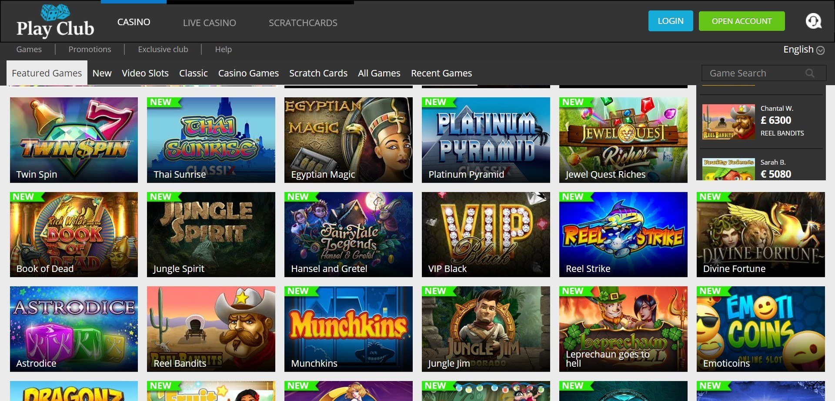Open the Emoticoins game tile
Viewport: 835px width, 401px height.
[761, 329]
